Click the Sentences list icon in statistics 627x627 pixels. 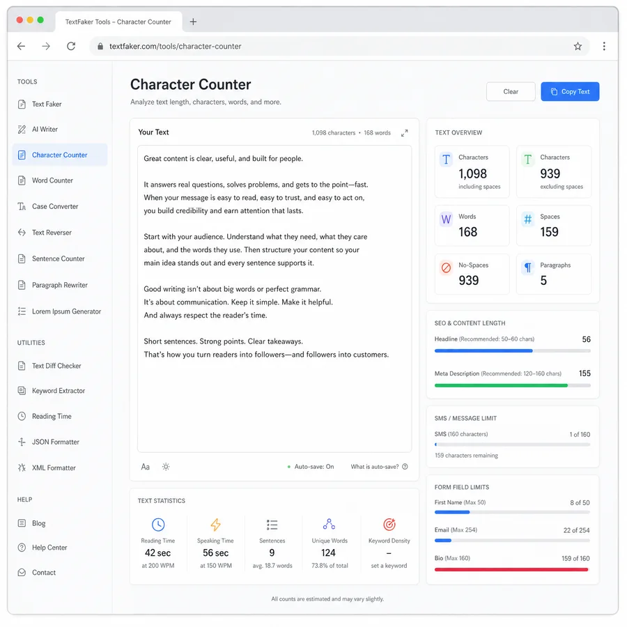coord(272,525)
